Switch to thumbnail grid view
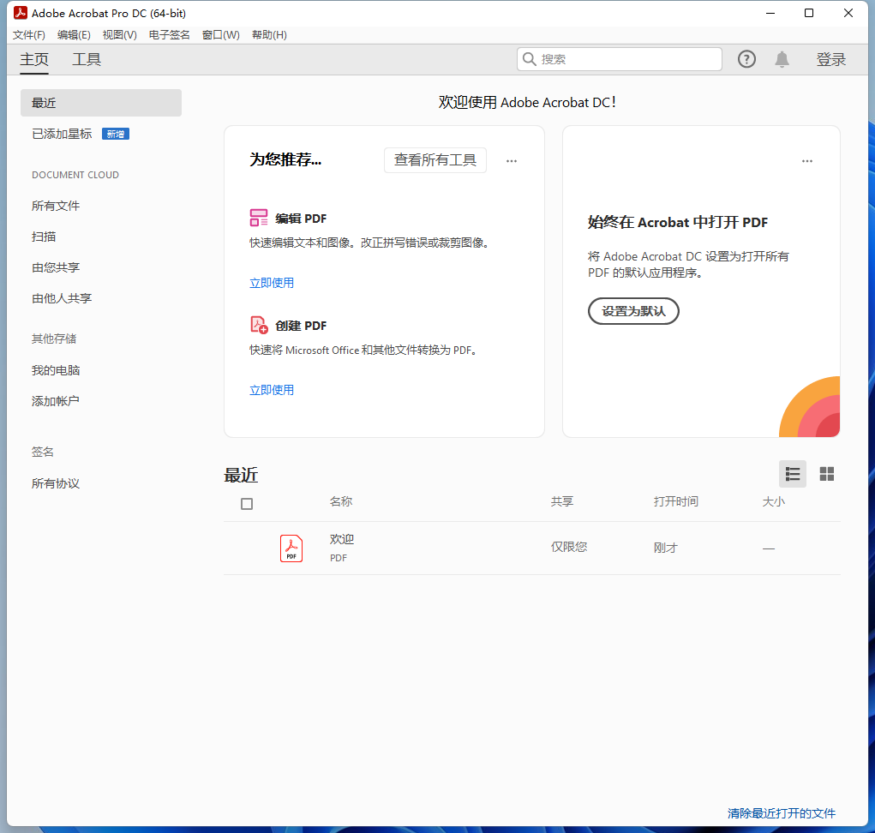875x833 pixels. [826, 474]
